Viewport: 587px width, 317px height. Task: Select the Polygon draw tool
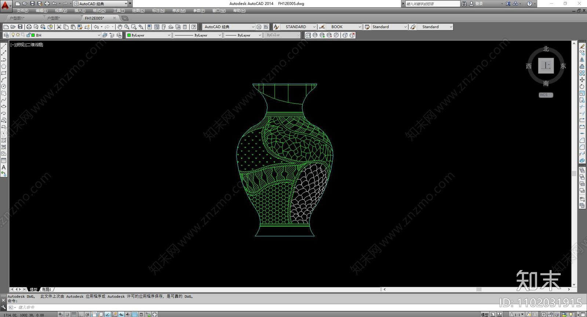(4, 66)
